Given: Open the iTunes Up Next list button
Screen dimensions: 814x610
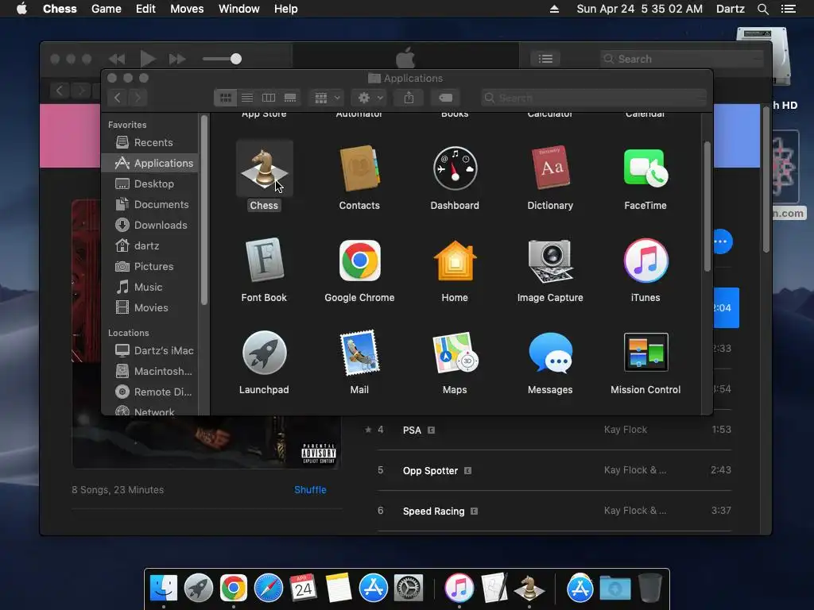Looking at the screenshot, I should (545, 59).
